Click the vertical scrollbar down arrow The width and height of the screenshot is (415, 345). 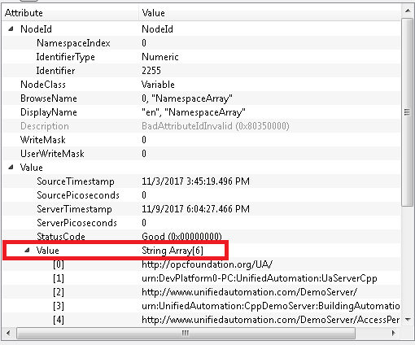click(408, 320)
